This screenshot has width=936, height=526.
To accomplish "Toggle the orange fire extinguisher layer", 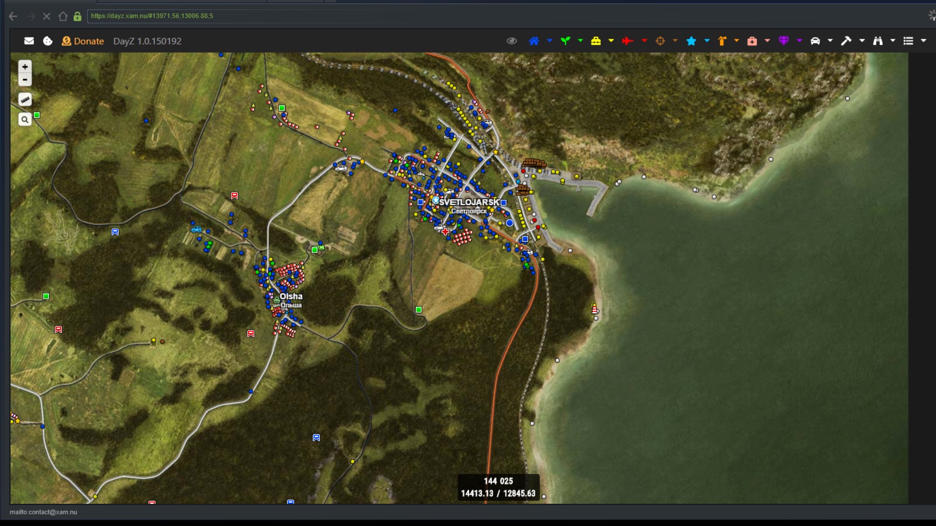I will (722, 41).
